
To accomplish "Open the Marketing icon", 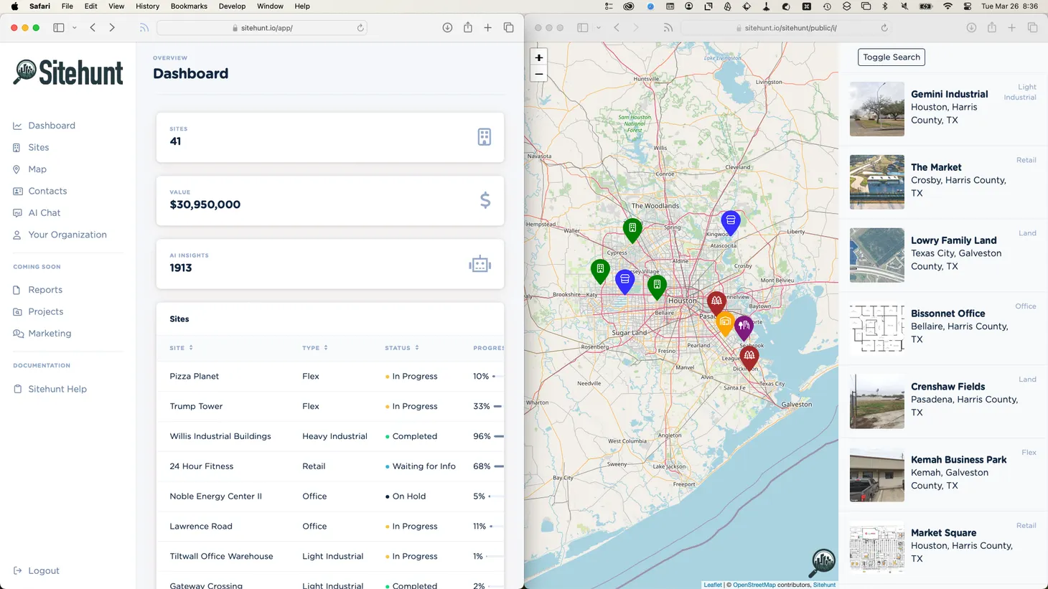I will coord(17,333).
